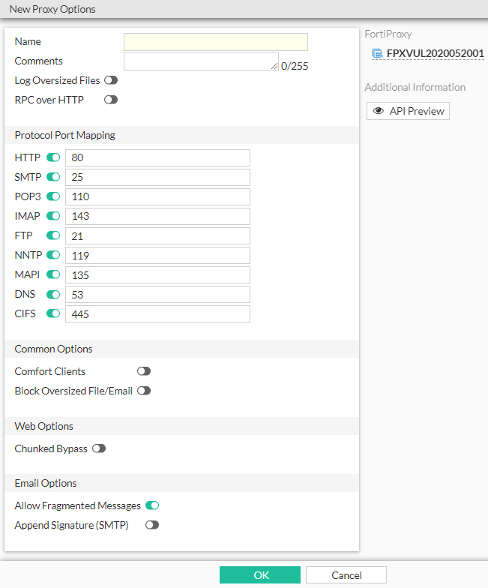Enable Chunked Bypass web option

(x=99, y=448)
